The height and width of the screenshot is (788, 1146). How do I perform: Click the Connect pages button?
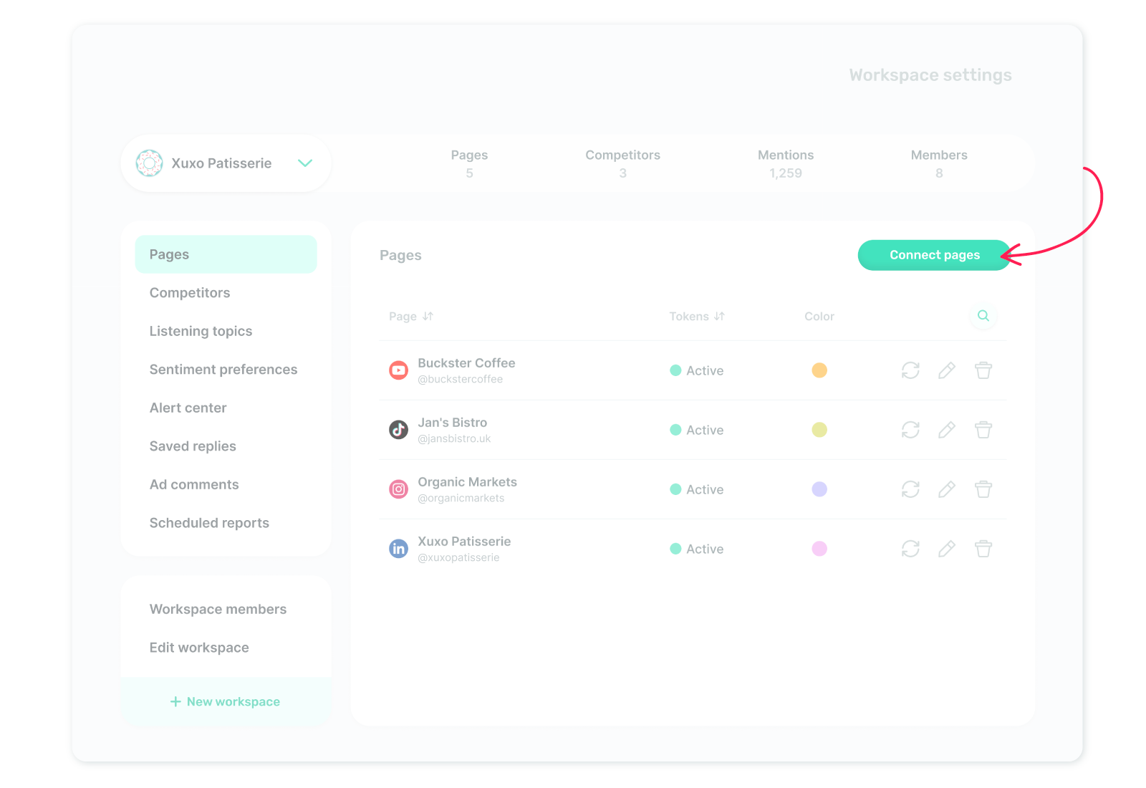935,255
